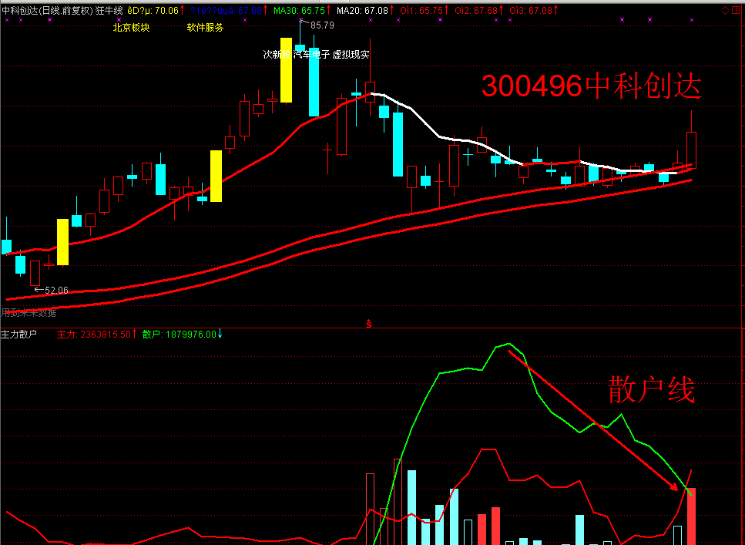
Task: Click the 52.06 low price label
Action: [56, 290]
